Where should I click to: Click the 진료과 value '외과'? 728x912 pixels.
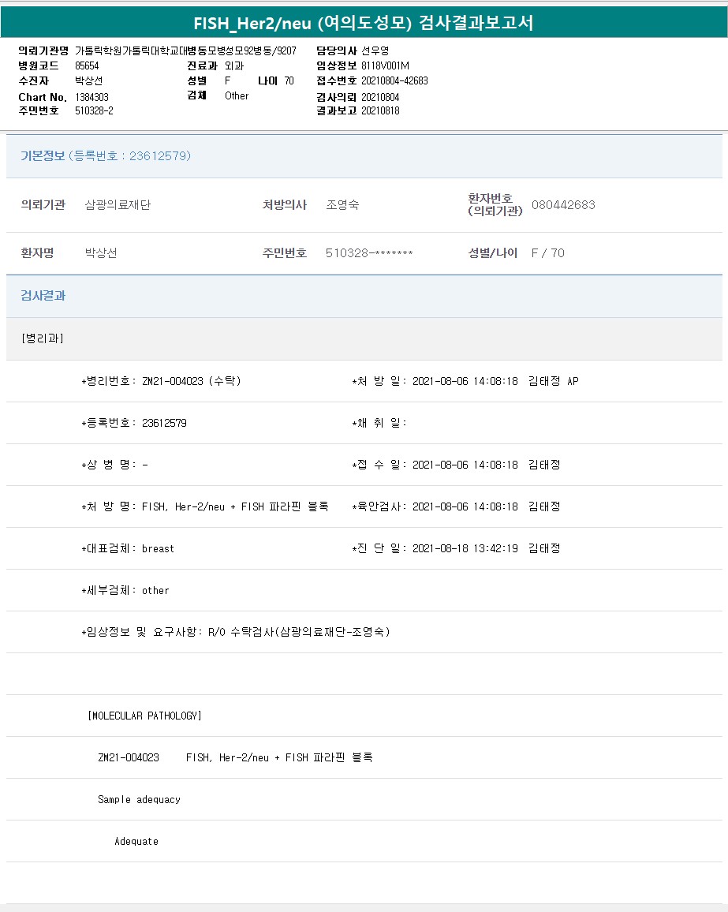234,65
